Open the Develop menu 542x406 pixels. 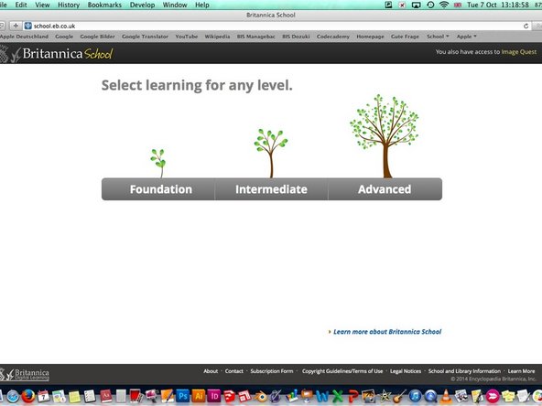[142, 5]
